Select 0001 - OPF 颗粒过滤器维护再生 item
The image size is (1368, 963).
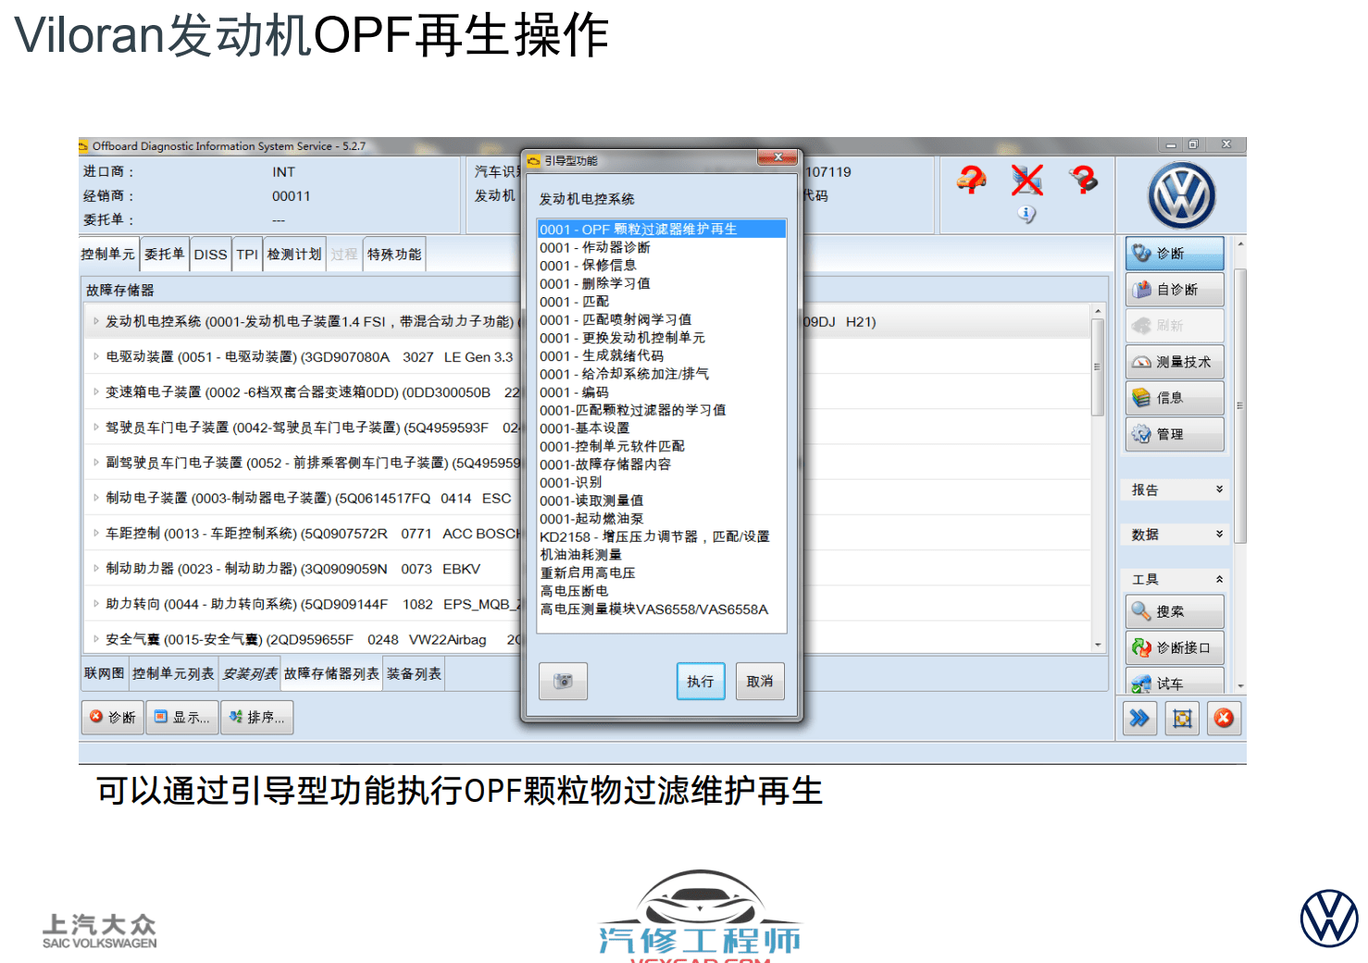[x=661, y=230]
